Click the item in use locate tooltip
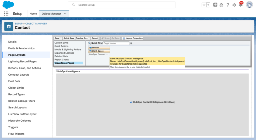This screenshot has height=140, width=256. 130,67
